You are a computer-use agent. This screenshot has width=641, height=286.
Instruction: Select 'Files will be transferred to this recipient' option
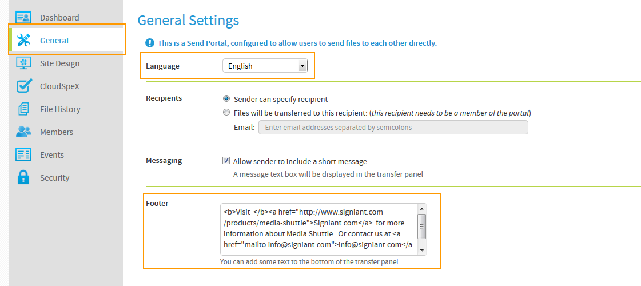click(x=226, y=112)
